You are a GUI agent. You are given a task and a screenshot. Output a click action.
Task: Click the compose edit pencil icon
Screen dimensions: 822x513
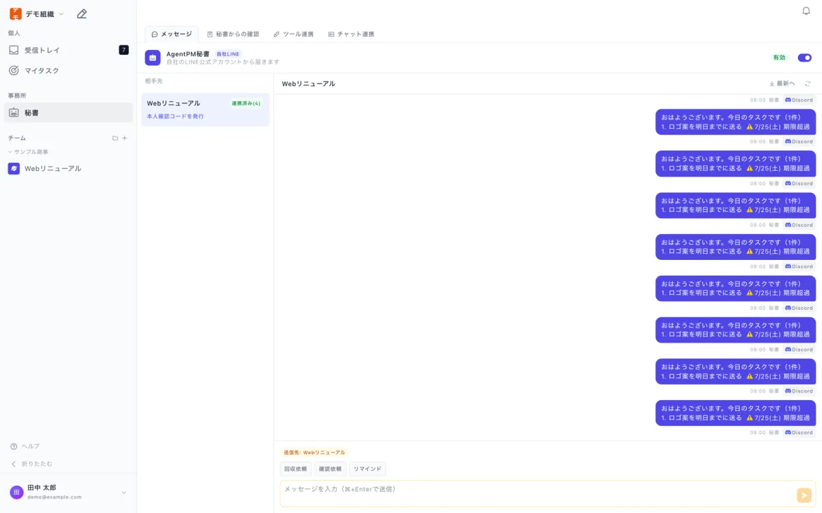82,14
